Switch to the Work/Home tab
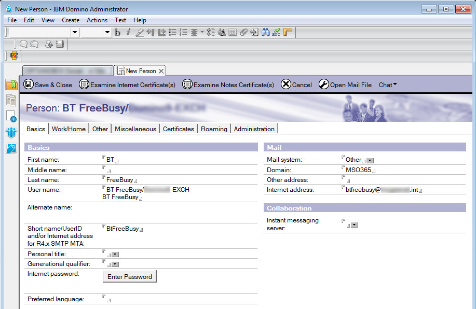 tap(69, 129)
